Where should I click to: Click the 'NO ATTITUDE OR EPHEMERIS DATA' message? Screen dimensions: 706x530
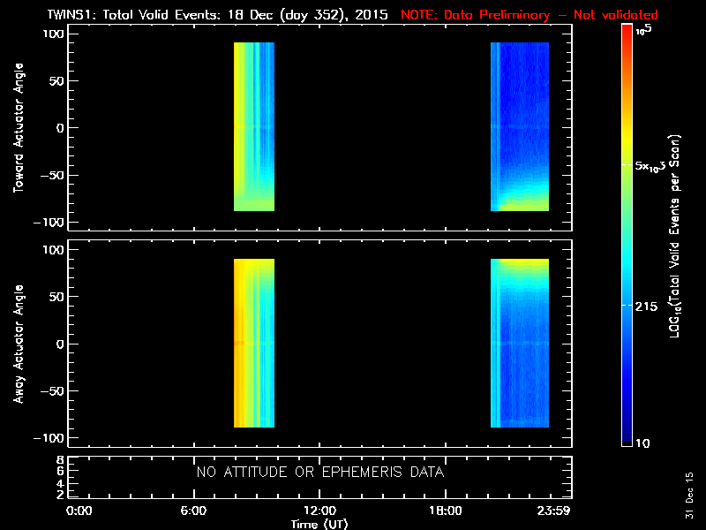tap(319, 473)
